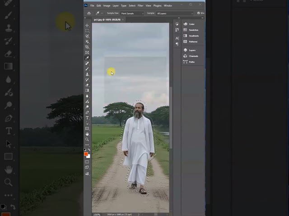Screen dimensions: 289x216
Task: Open the Plugins menu
Action: (x=158, y=6)
